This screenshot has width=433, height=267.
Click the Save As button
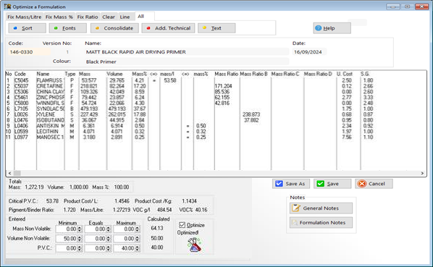(291, 184)
